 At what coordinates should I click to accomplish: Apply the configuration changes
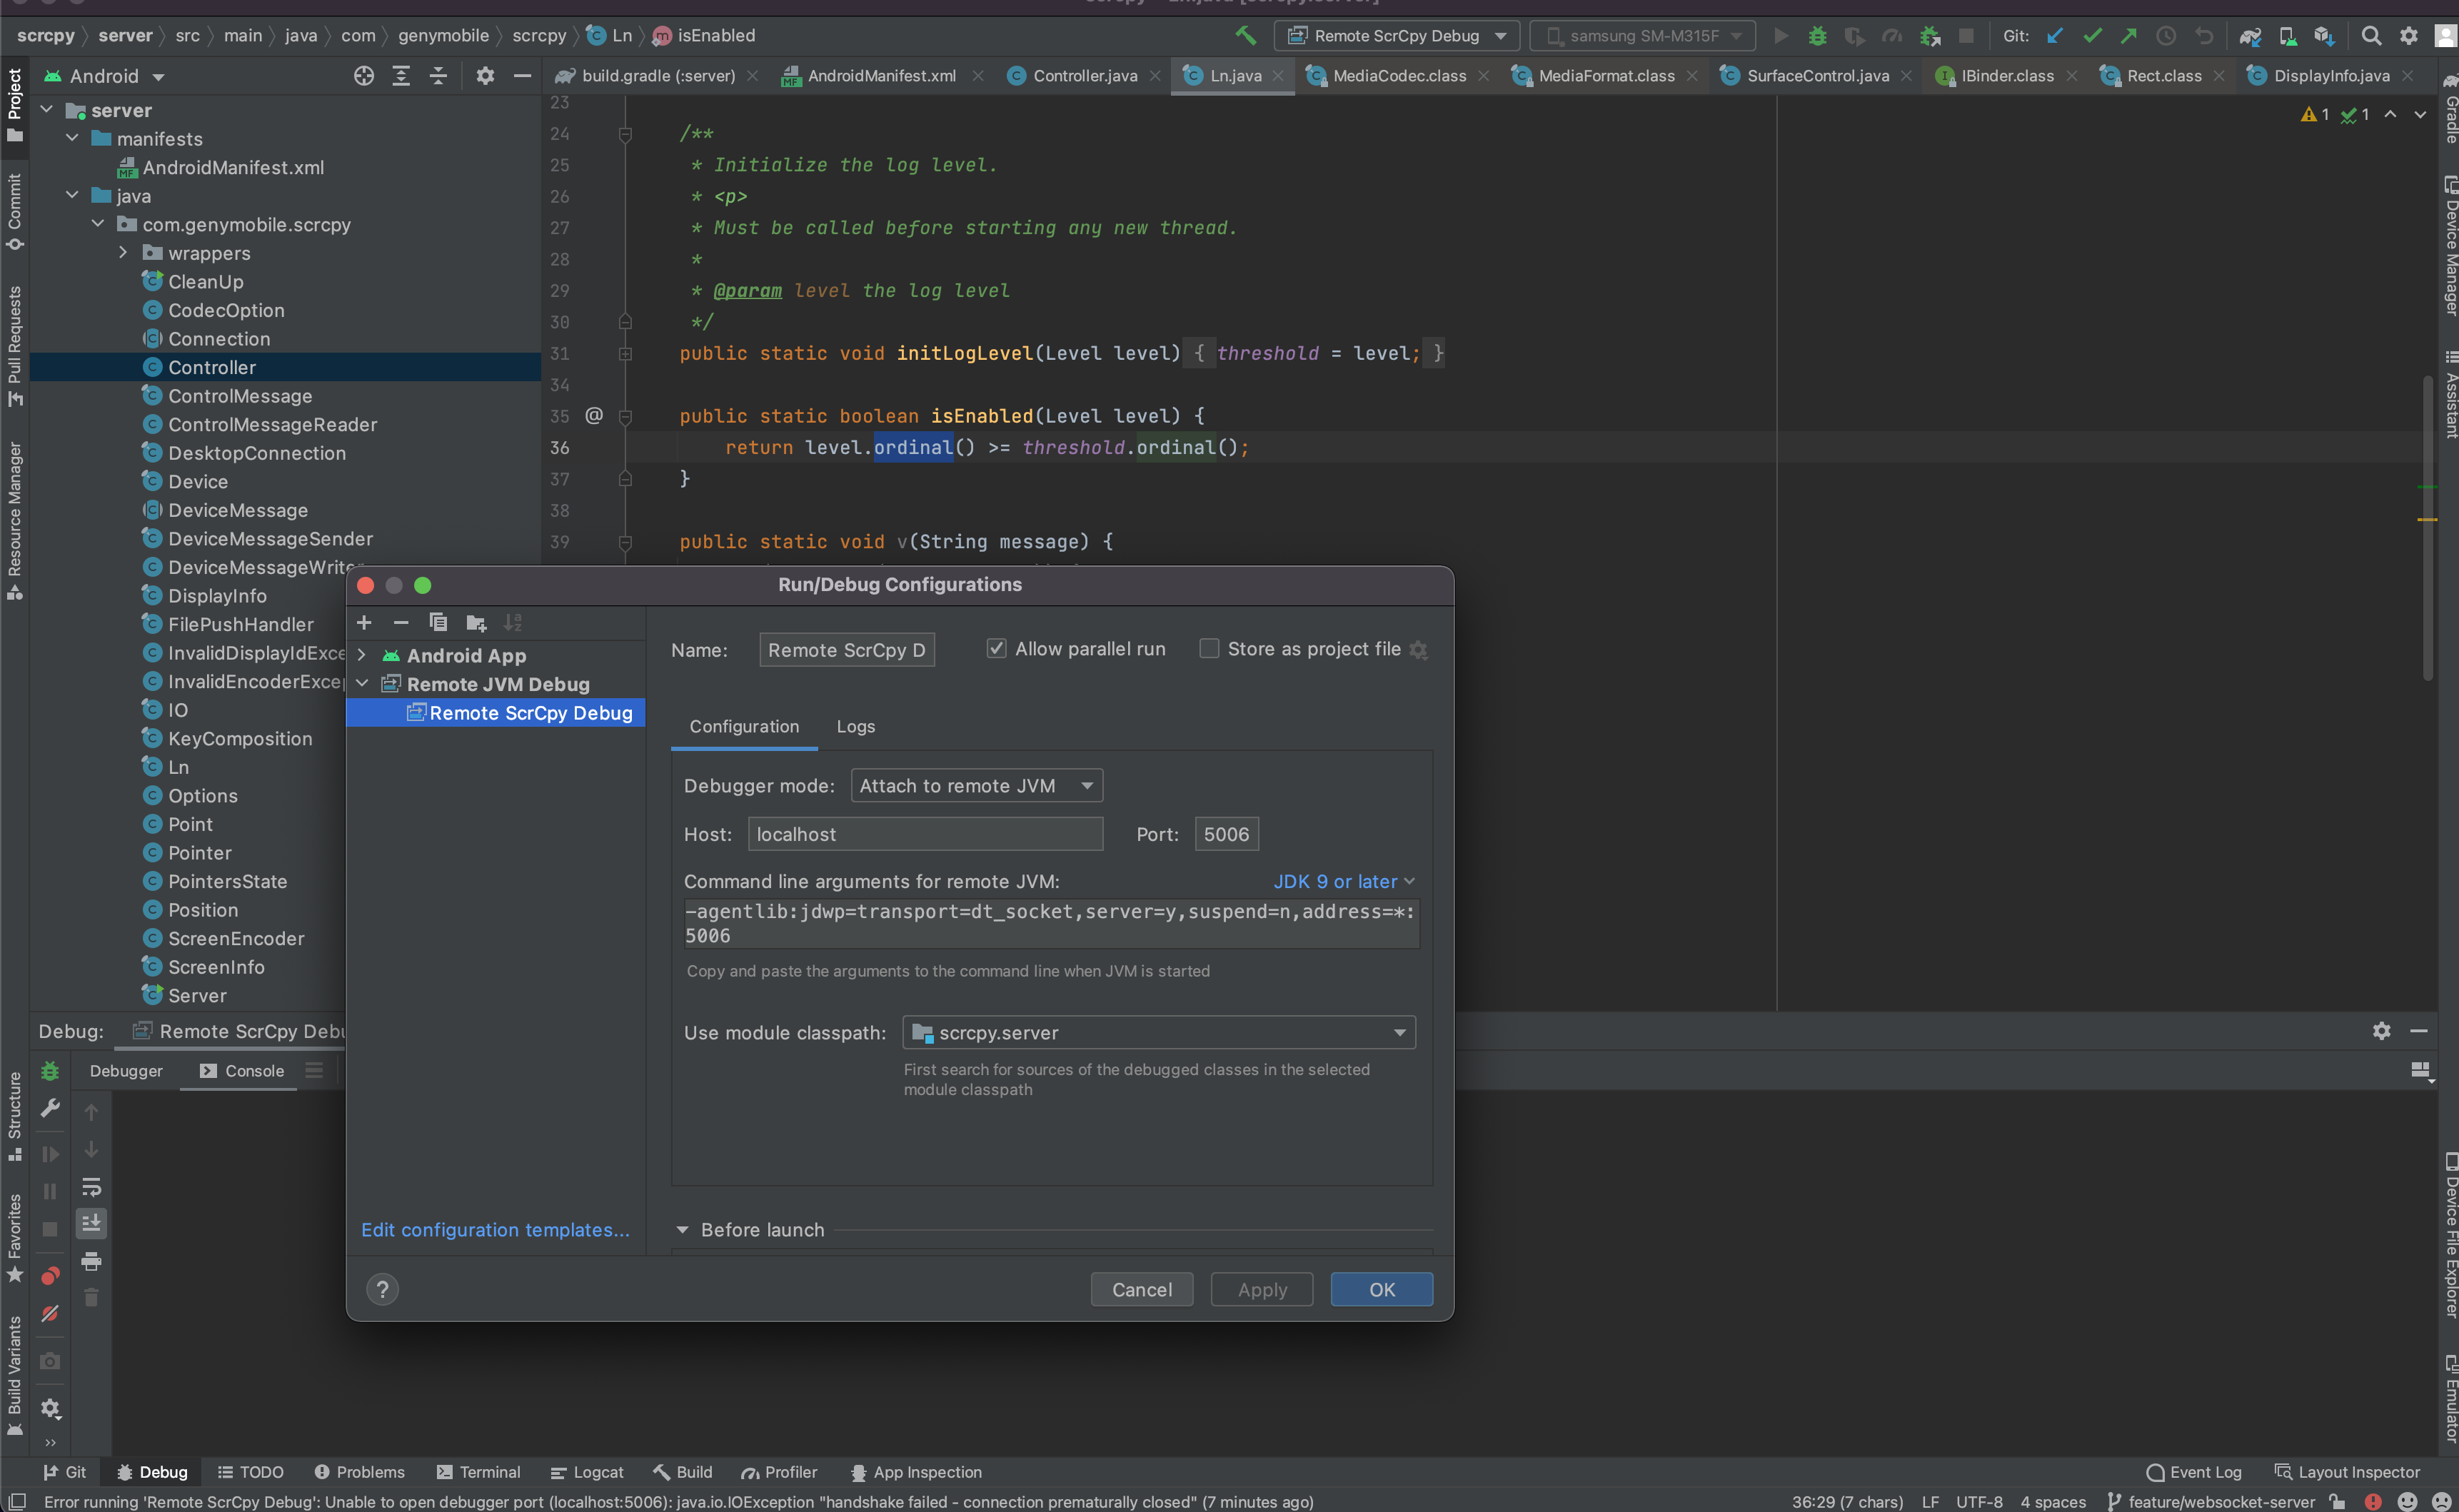(1261, 1289)
